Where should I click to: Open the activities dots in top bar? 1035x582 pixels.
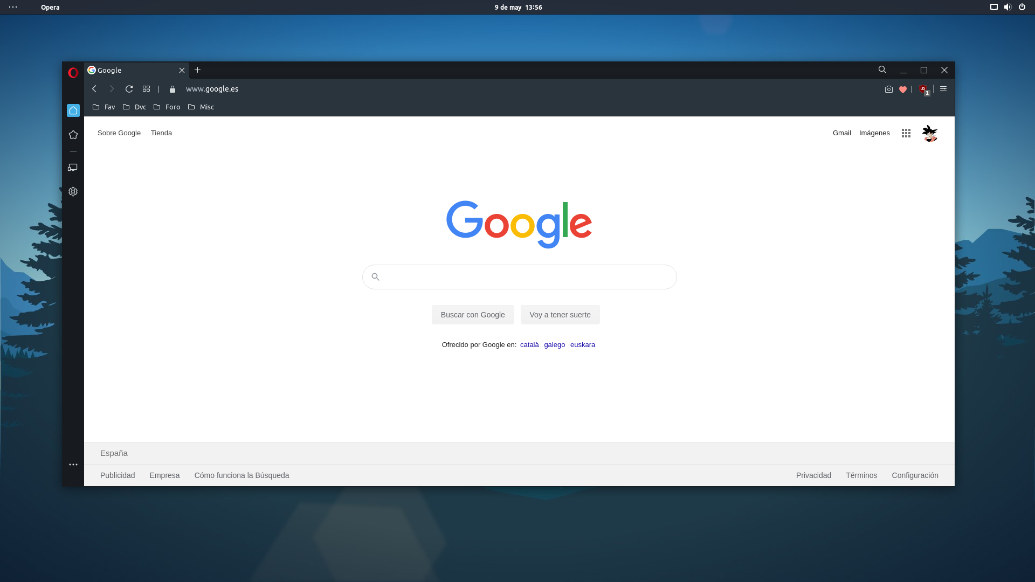(13, 7)
